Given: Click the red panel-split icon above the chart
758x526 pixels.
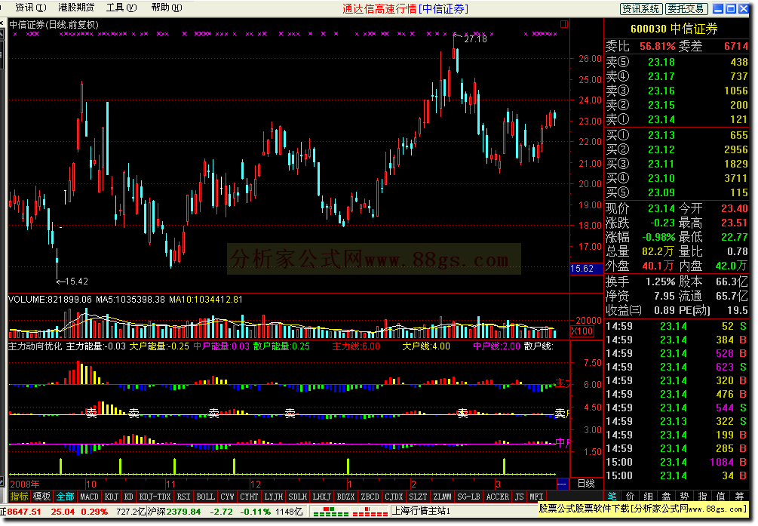Looking at the screenshot, I should (563, 24).
